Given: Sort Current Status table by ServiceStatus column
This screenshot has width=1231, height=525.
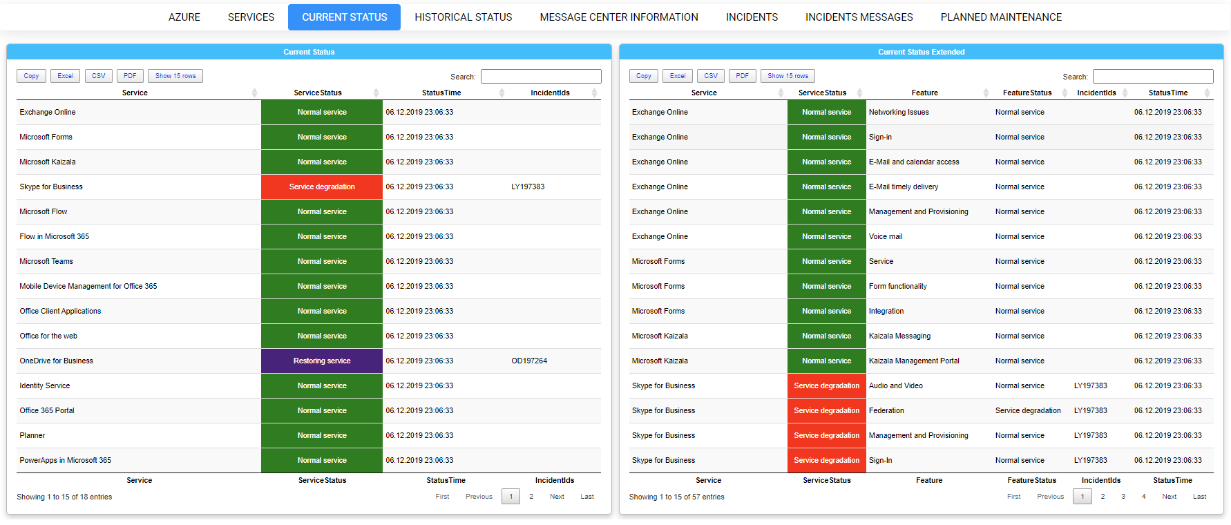Looking at the screenshot, I should (318, 93).
